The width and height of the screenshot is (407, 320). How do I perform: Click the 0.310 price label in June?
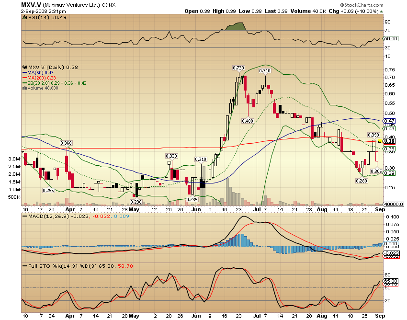(201, 159)
